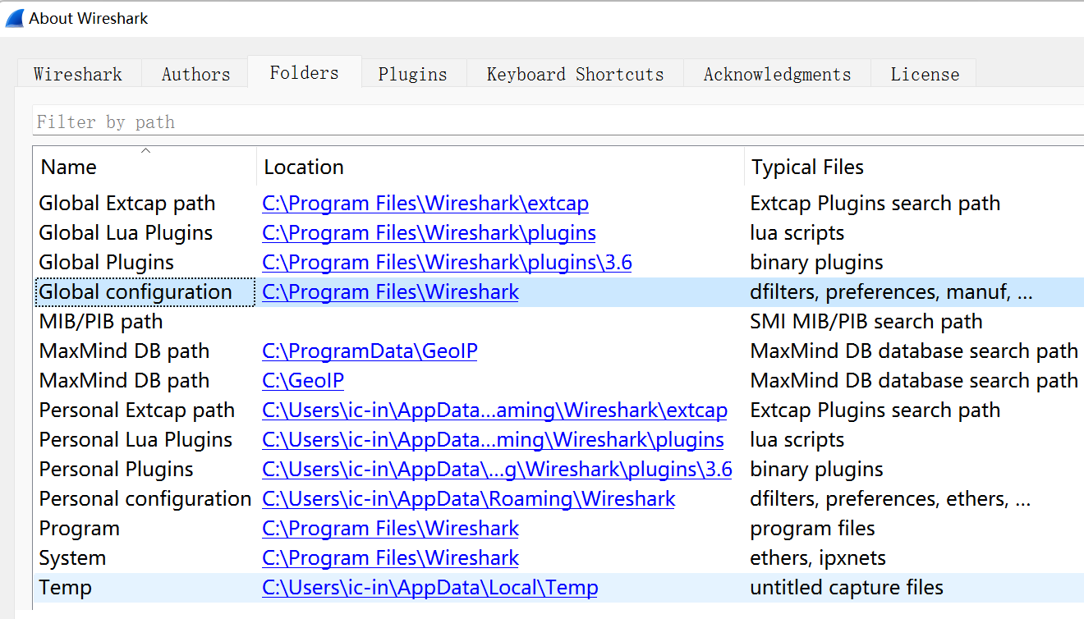Click the Wireshark shark fin title icon
Viewport: 1084px width, 619px height.
(15, 18)
